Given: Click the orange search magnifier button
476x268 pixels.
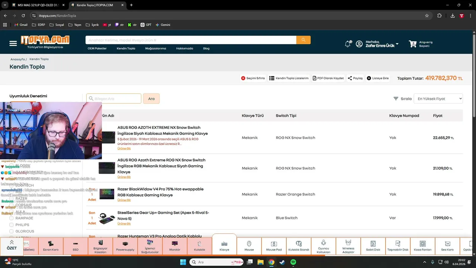Looking at the screenshot, I should [x=303, y=40].
